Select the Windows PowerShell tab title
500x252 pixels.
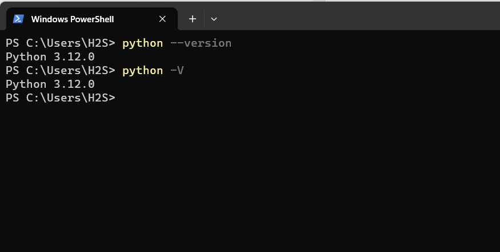[x=73, y=19]
